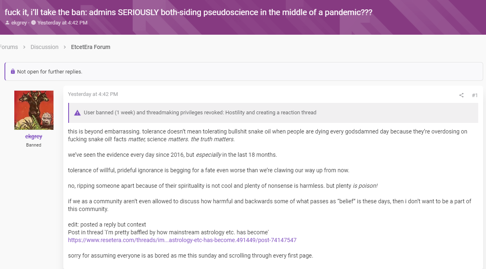
Task: Go to Forums breadcrumb
Action: 9,47
